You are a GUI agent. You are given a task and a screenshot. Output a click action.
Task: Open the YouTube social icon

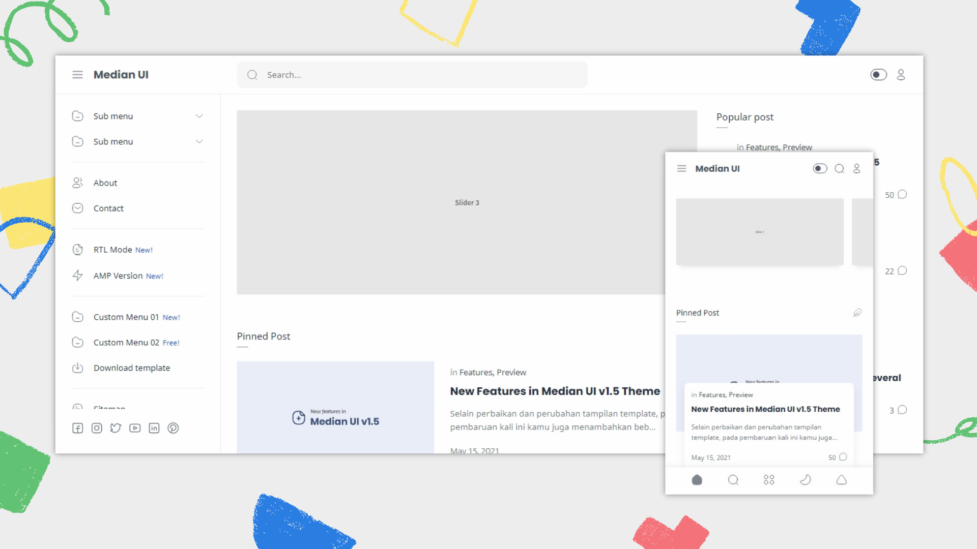pyautogui.click(x=135, y=428)
